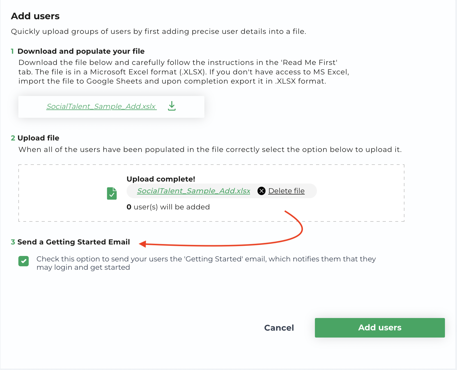Click the 'Add users' dialog title
Image resolution: width=457 pixels, height=370 pixels.
click(x=35, y=16)
